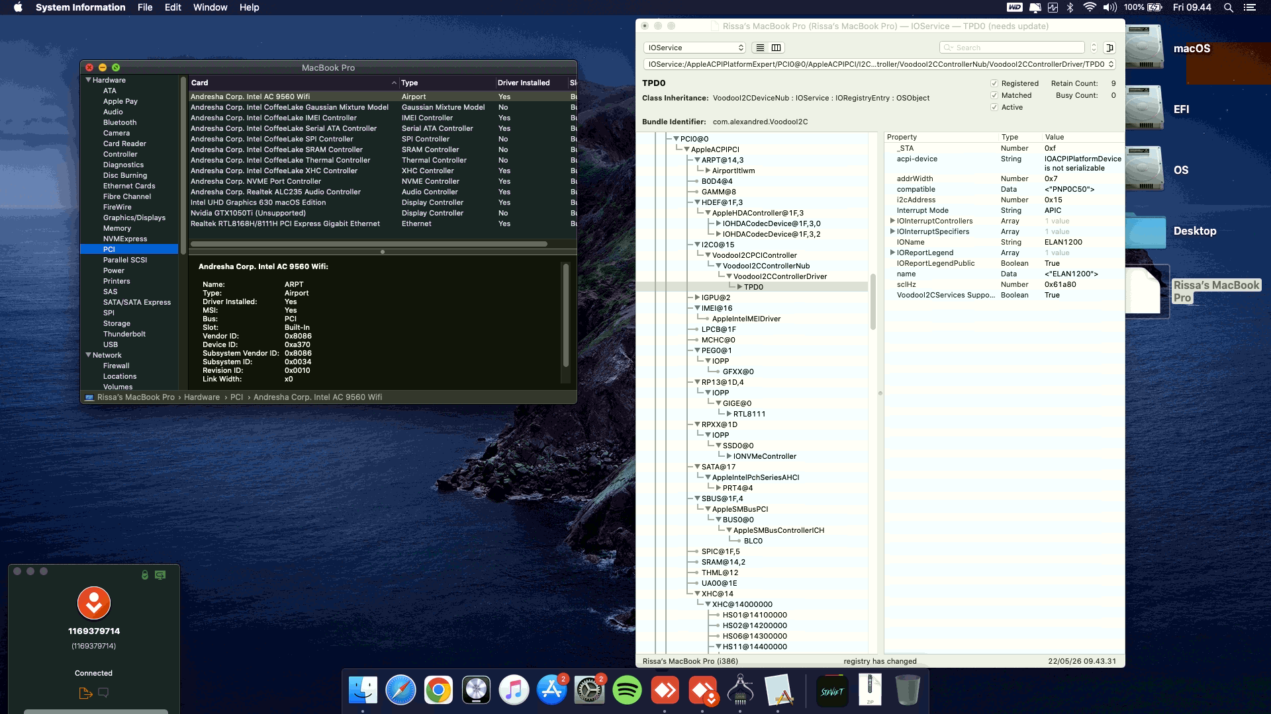Image resolution: width=1271 pixels, height=714 pixels.
Task: Open the Help menu
Action: (249, 7)
